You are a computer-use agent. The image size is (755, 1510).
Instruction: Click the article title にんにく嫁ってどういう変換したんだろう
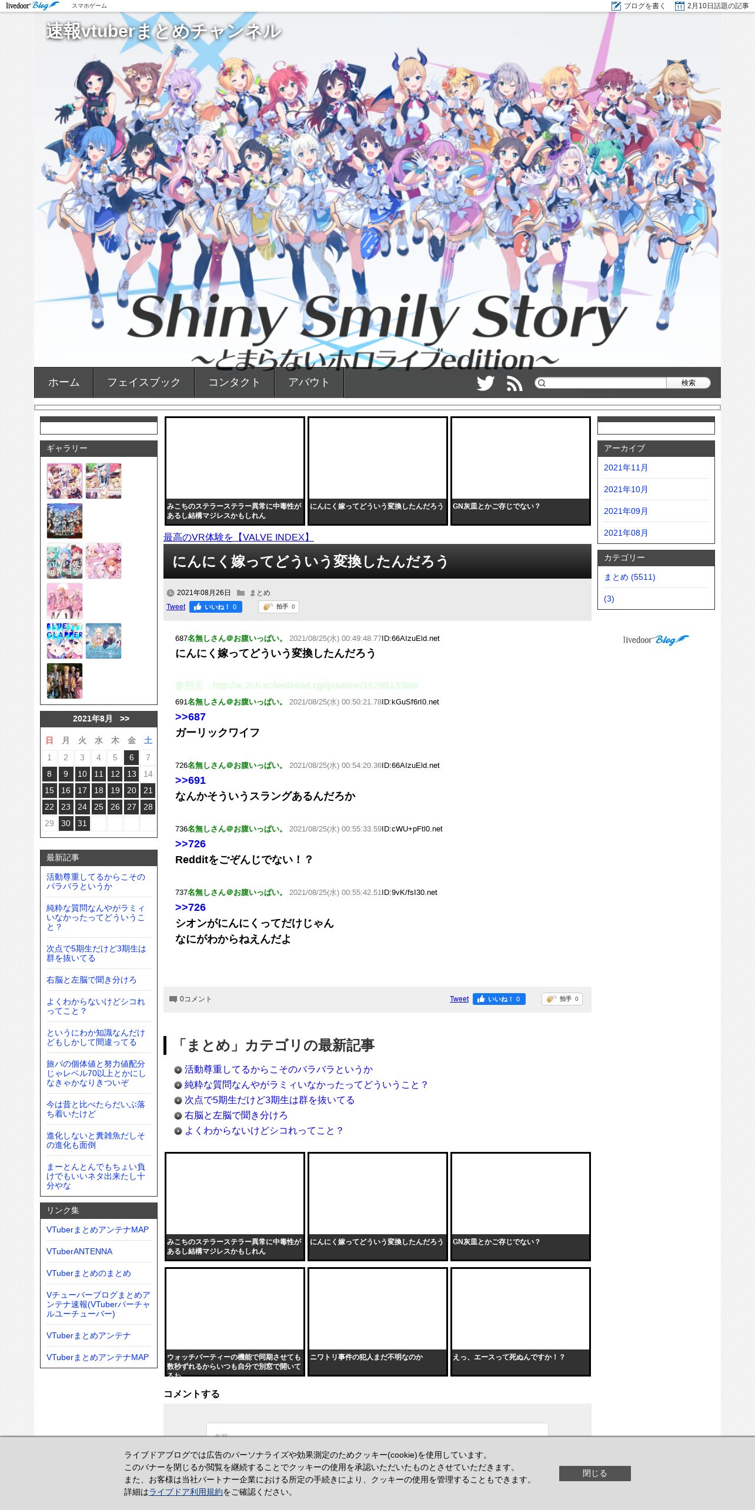point(310,562)
